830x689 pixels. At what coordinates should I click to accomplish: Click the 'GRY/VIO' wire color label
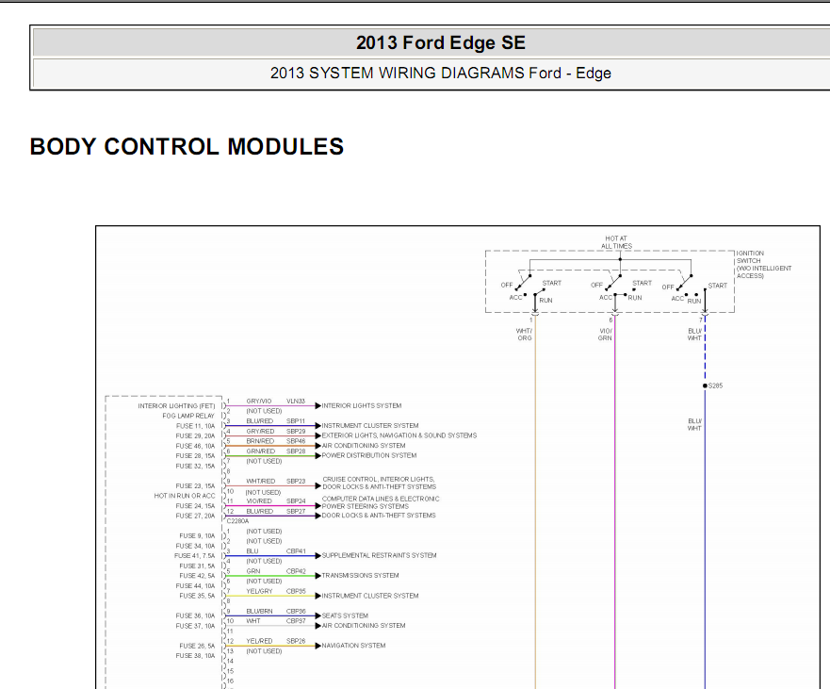(258, 401)
